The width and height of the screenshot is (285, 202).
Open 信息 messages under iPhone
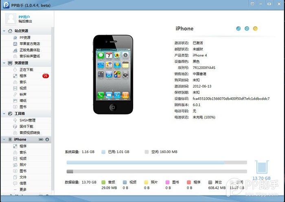click(26, 183)
